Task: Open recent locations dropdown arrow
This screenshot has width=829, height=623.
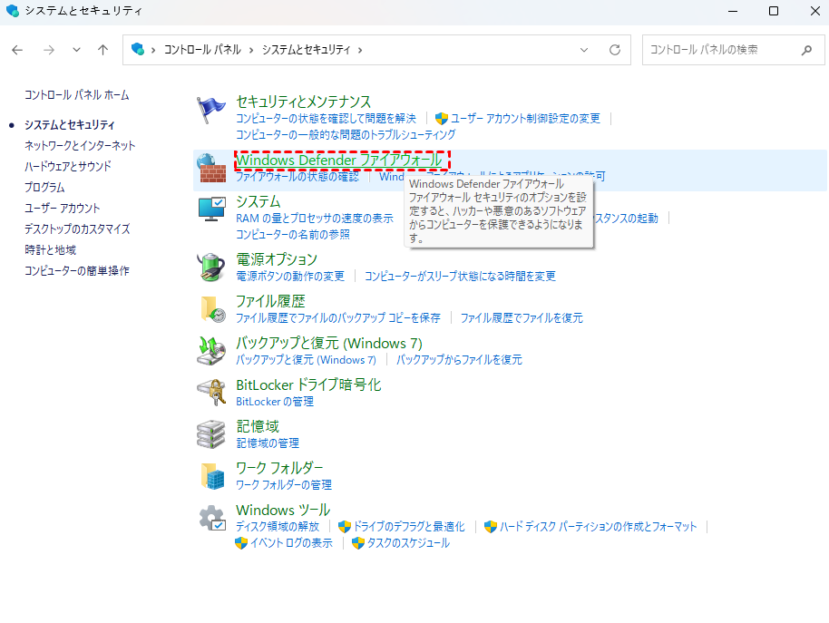Action: (x=76, y=50)
